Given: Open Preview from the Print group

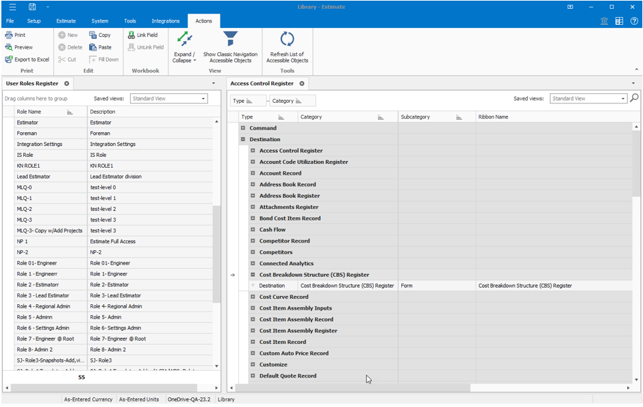Looking at the screenshot, I should [18, 47].
